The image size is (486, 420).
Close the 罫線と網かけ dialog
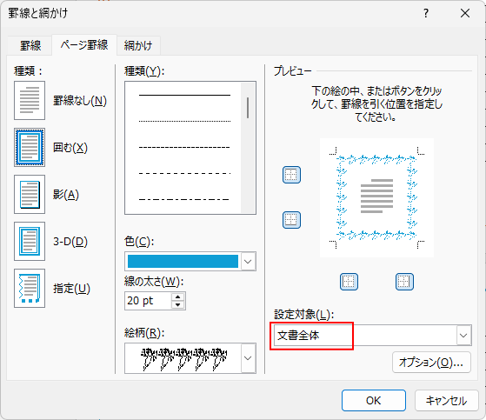465,13
